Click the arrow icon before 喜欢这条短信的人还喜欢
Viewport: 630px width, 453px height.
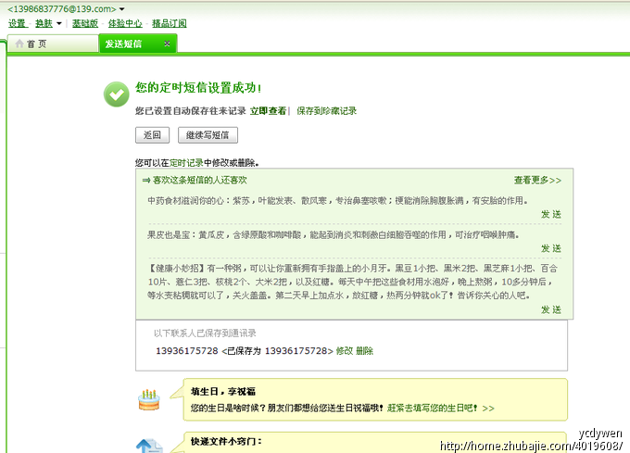pos(146,181)
